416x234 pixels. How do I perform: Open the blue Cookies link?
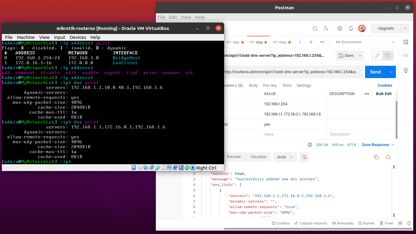click(x=385, y=86)
